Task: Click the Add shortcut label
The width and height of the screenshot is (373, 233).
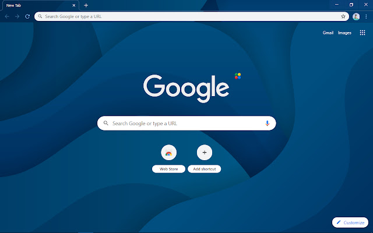Action: [205, 169]
